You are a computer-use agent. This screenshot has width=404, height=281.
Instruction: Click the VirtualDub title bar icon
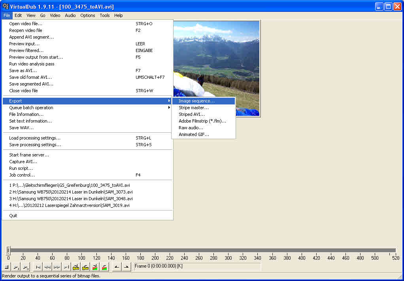[x=6, y=6]
